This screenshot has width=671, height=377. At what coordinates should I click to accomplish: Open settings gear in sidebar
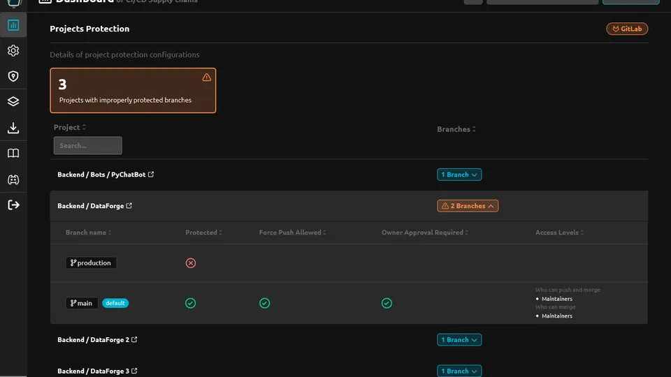tap(13, 51)
